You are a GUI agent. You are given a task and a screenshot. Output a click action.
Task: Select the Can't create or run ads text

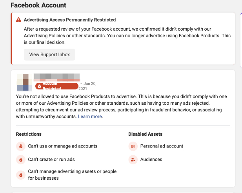(51, 159)
